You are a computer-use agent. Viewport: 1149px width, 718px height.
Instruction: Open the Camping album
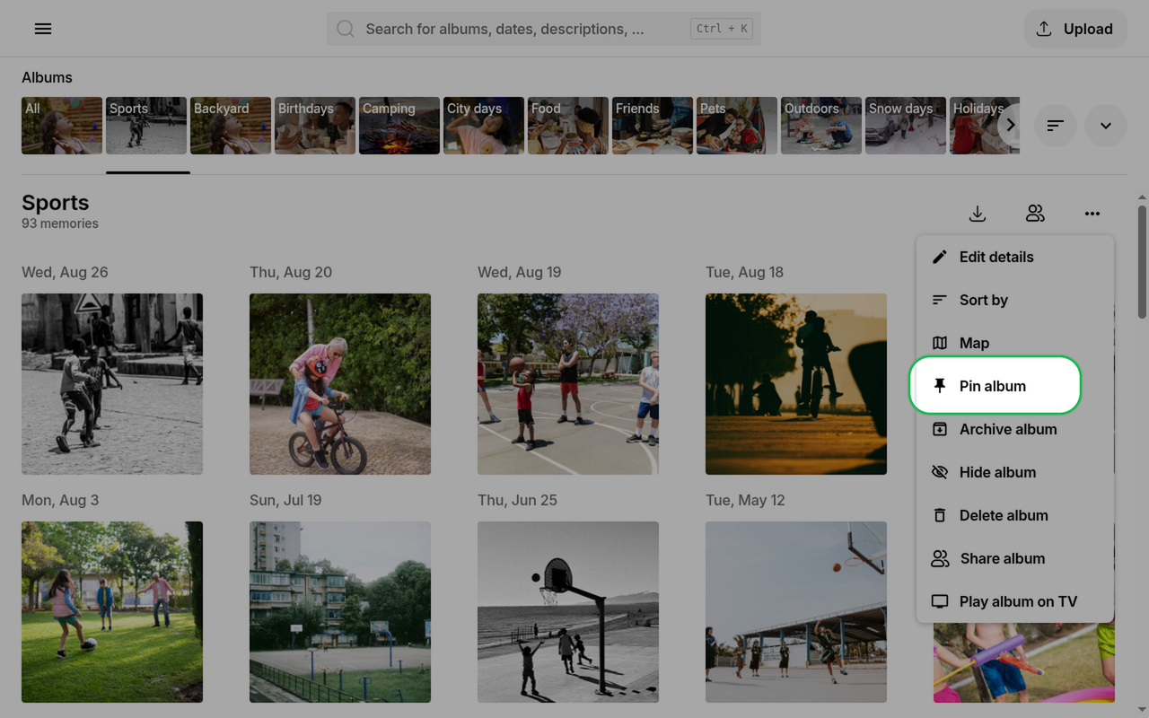click(399, 126)
